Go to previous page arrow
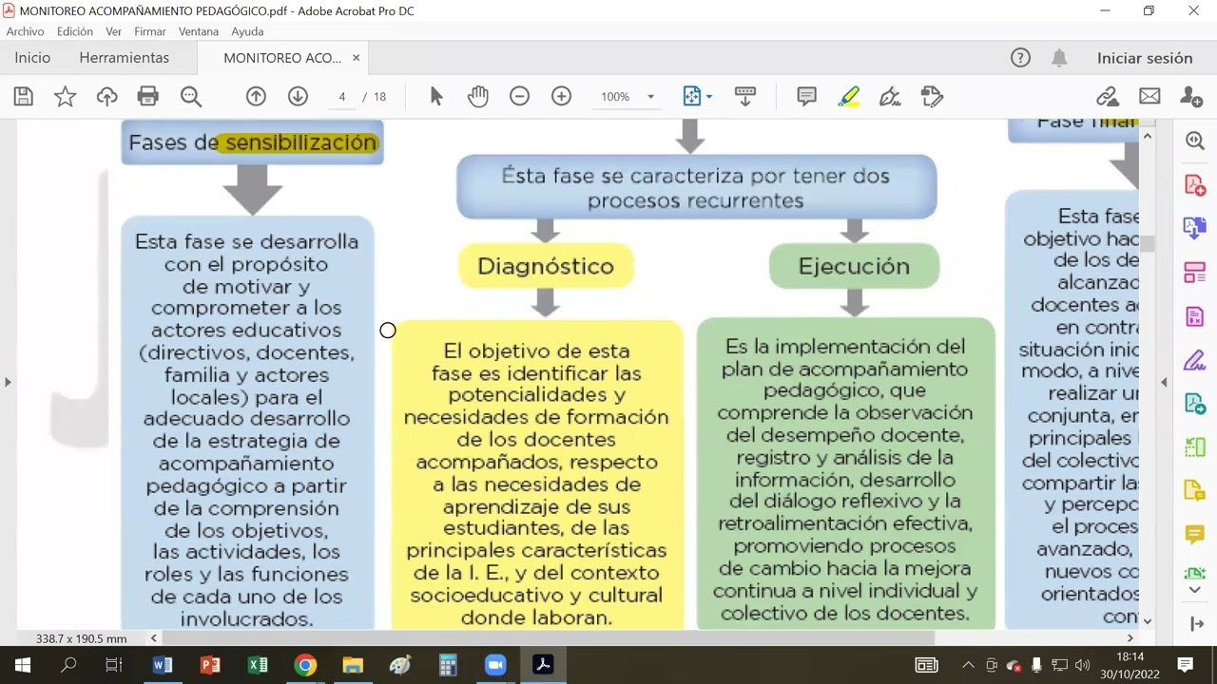The width and height of the screenshot is (1217, 684). (x=256, y=96)
